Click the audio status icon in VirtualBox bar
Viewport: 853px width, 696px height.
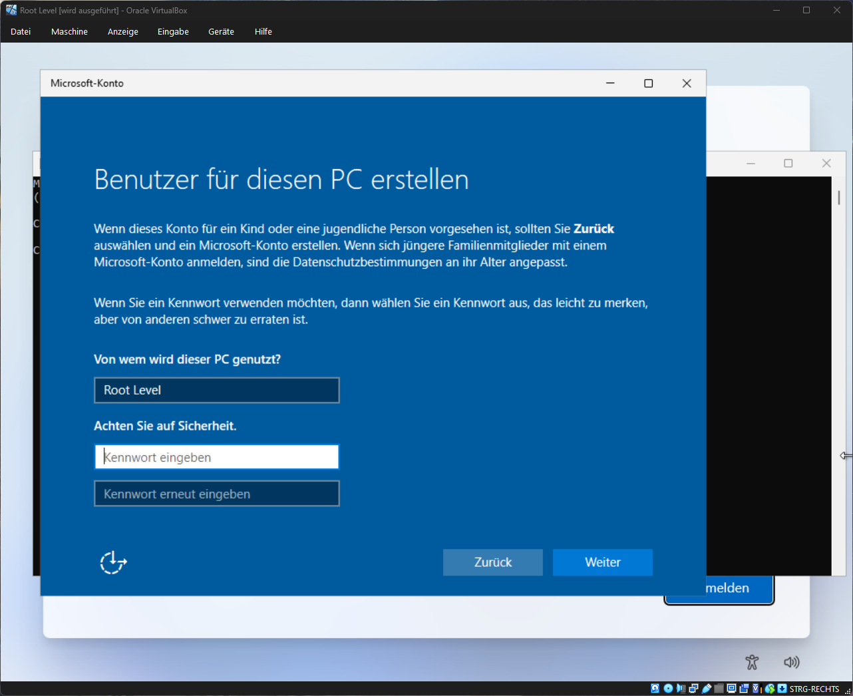click(x=681, y=689)
